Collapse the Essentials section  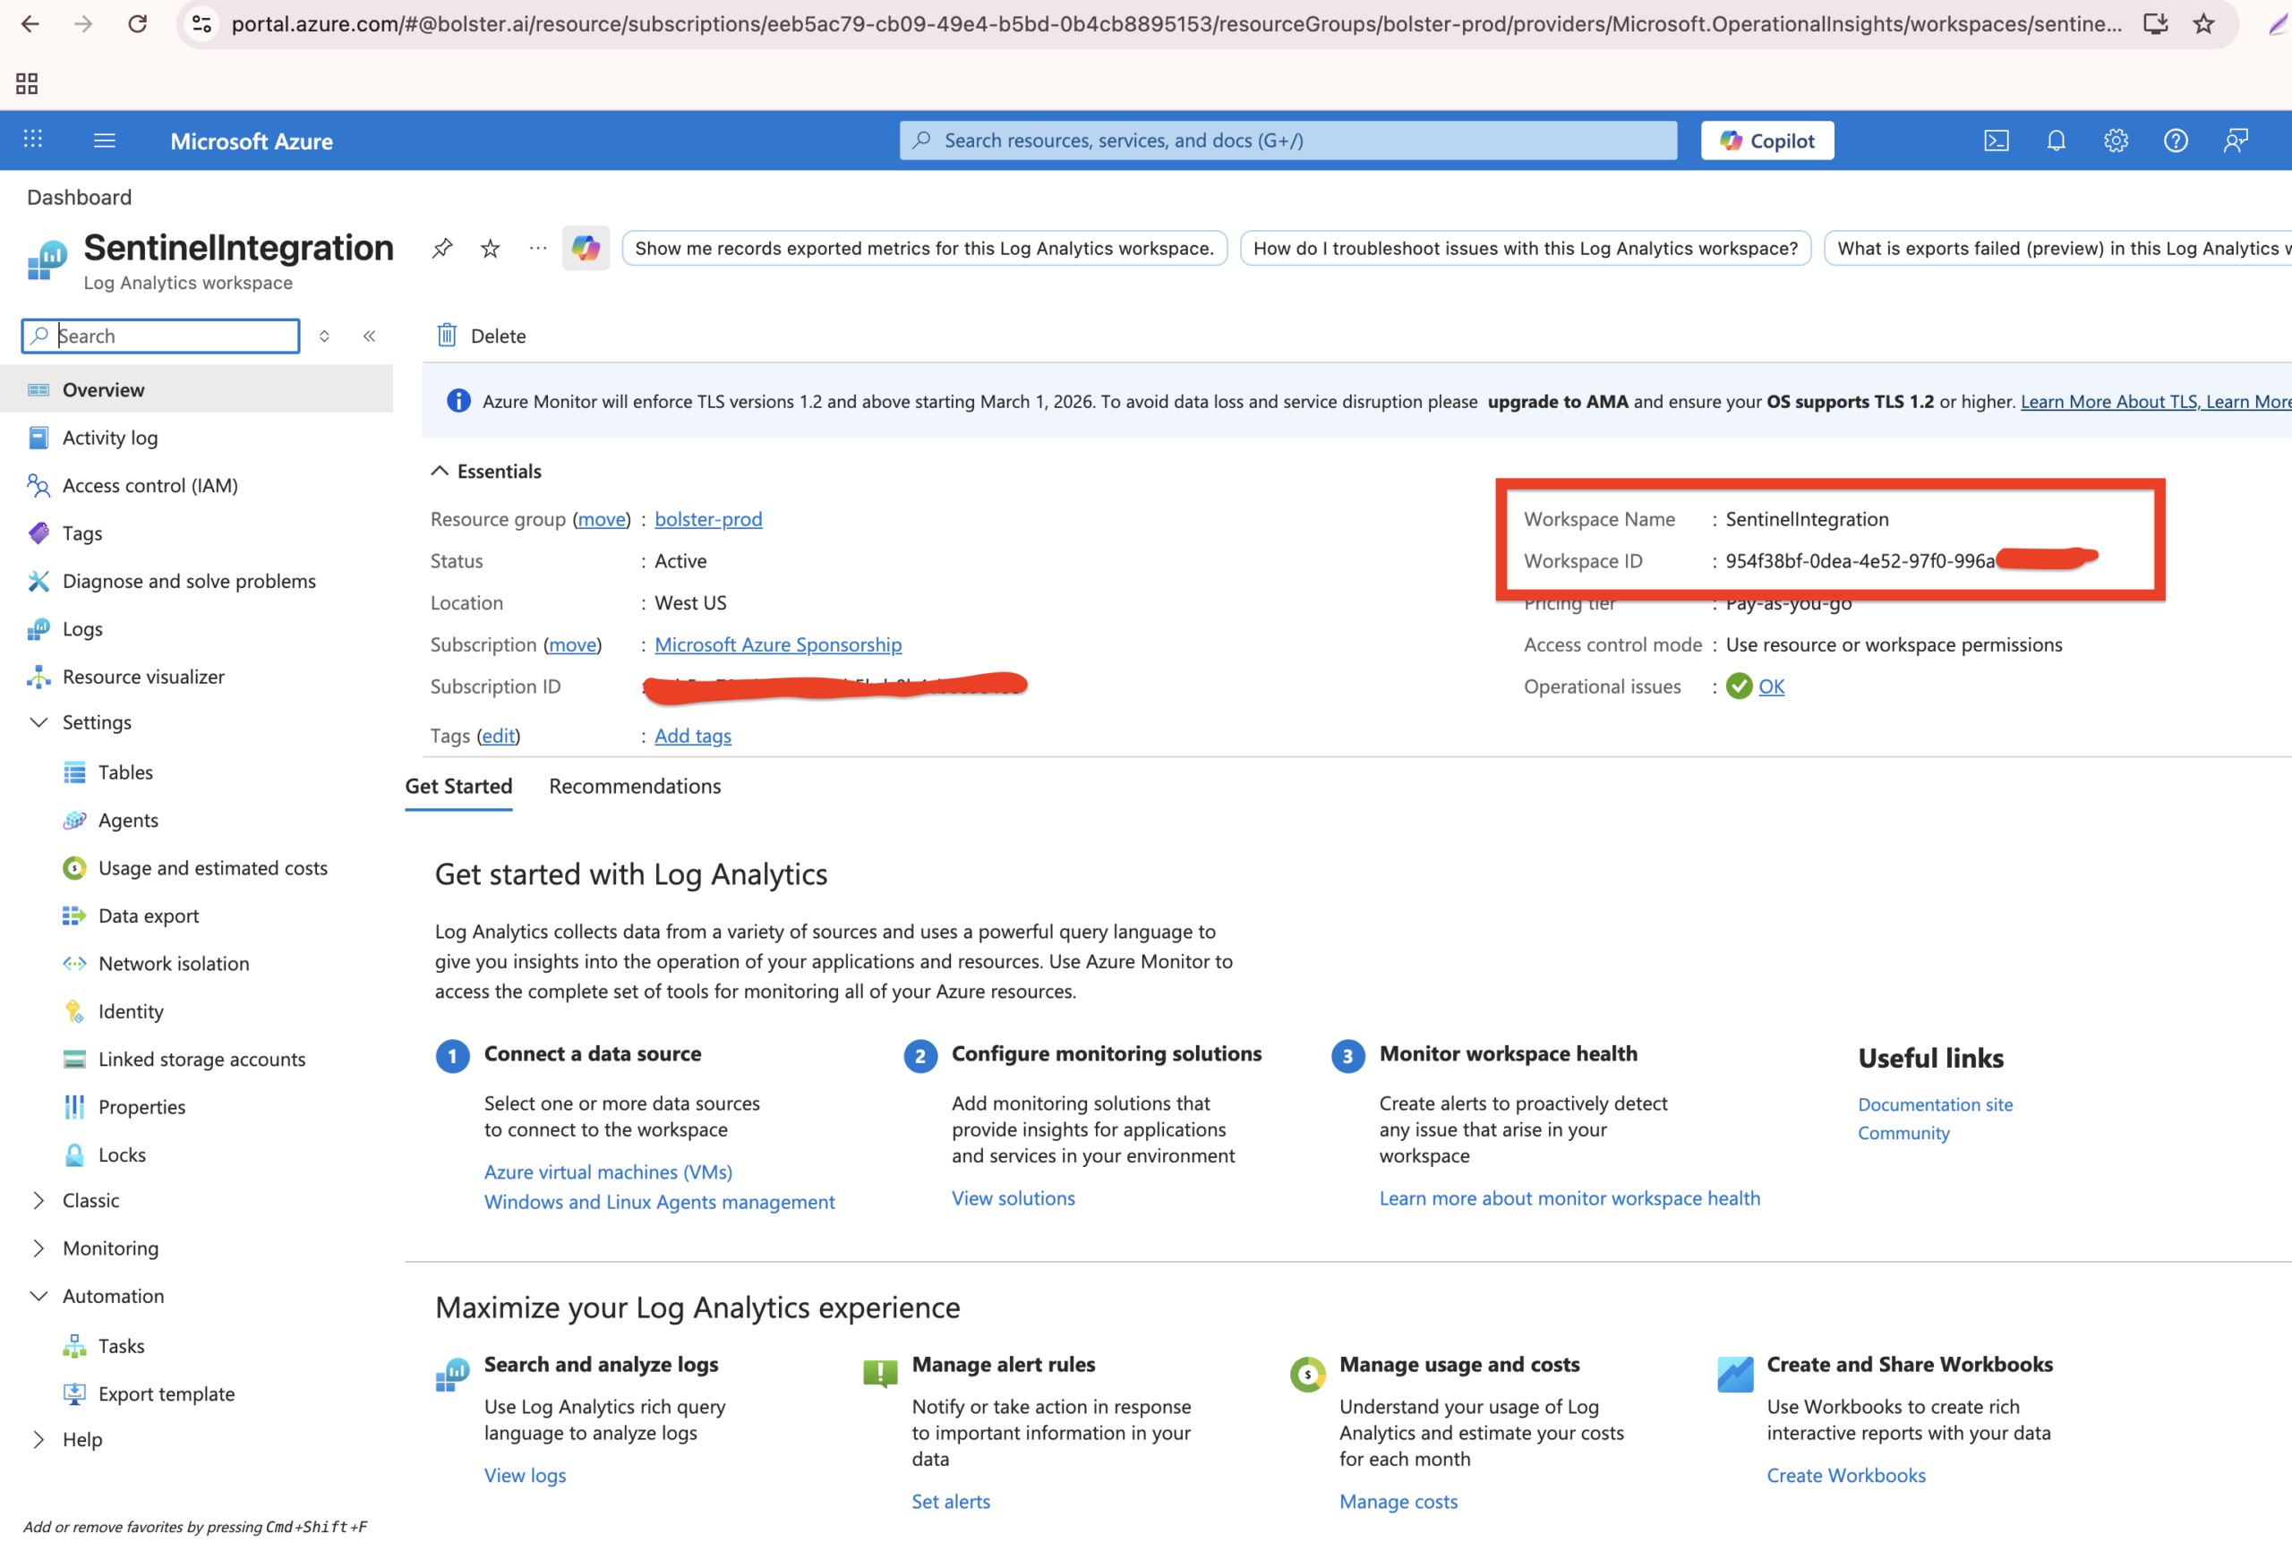440,471
